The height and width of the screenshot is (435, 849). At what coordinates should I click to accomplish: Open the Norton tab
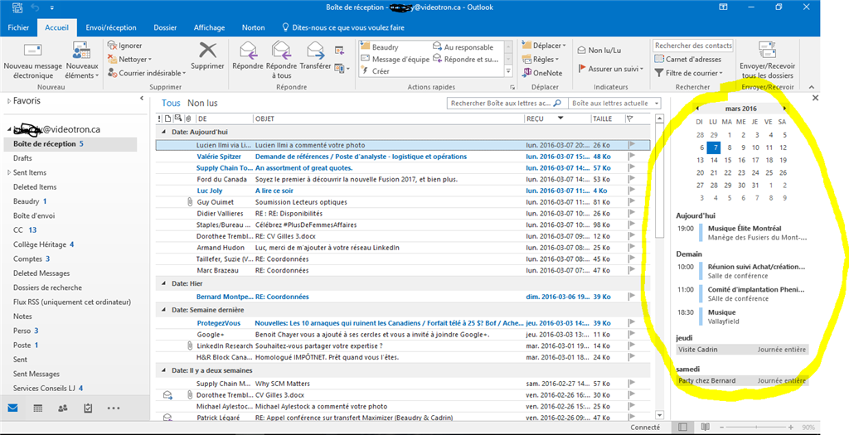254,27
